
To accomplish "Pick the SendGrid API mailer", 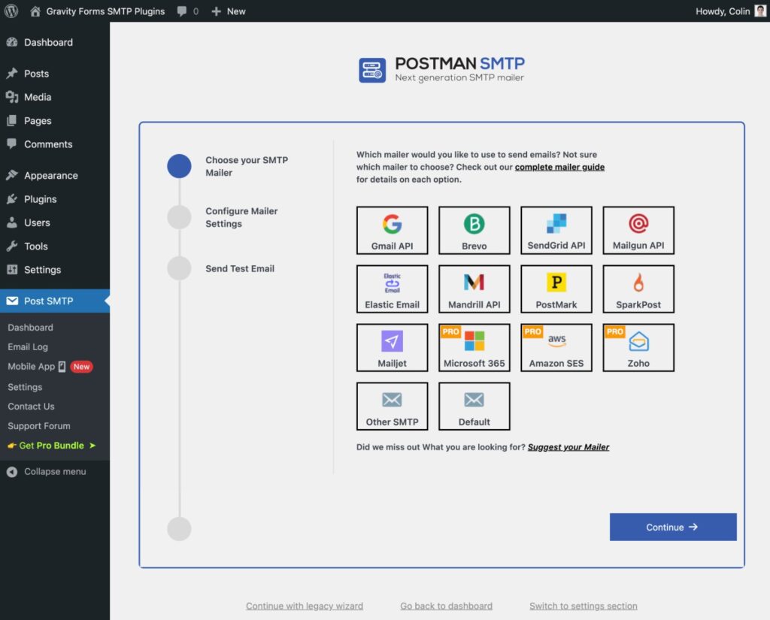I will pos(556,231).
